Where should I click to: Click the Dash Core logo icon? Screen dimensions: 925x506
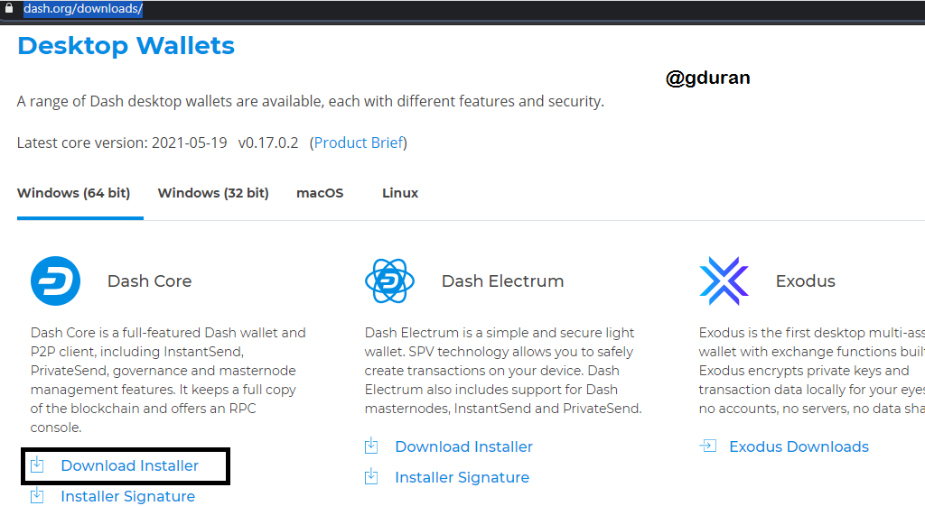click(x=55, y=281)
